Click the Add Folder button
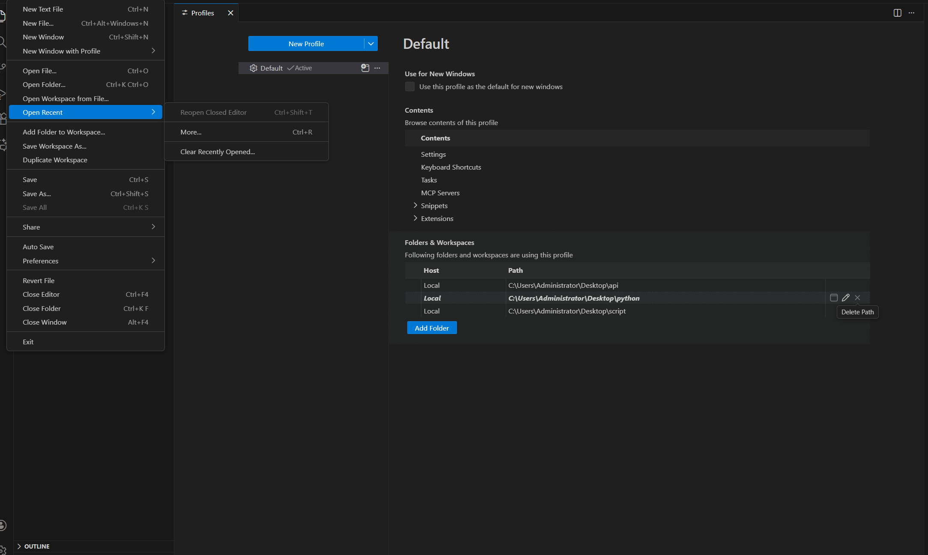928x555 pixels. [432, 328]
